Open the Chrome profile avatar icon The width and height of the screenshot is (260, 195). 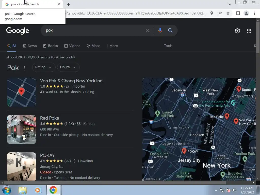pyautogui.click(x=246, y=13)
